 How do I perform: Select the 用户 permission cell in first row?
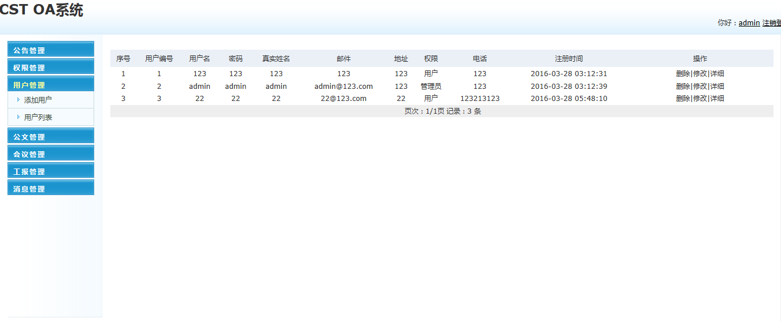pyautogui.click(x=431, y=74)
